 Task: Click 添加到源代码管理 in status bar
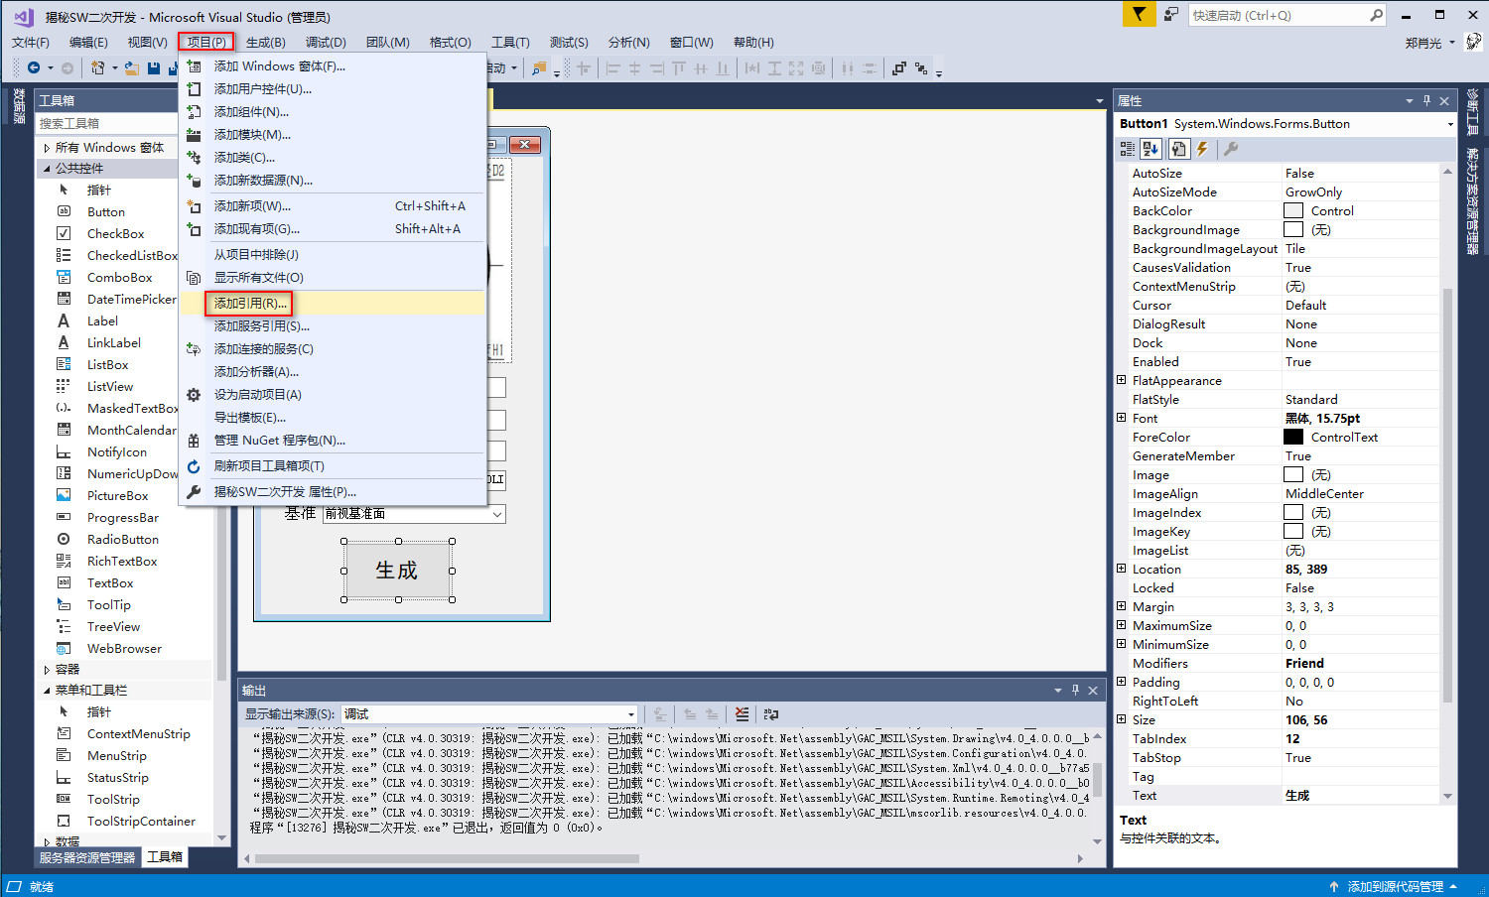[1395, 886]
